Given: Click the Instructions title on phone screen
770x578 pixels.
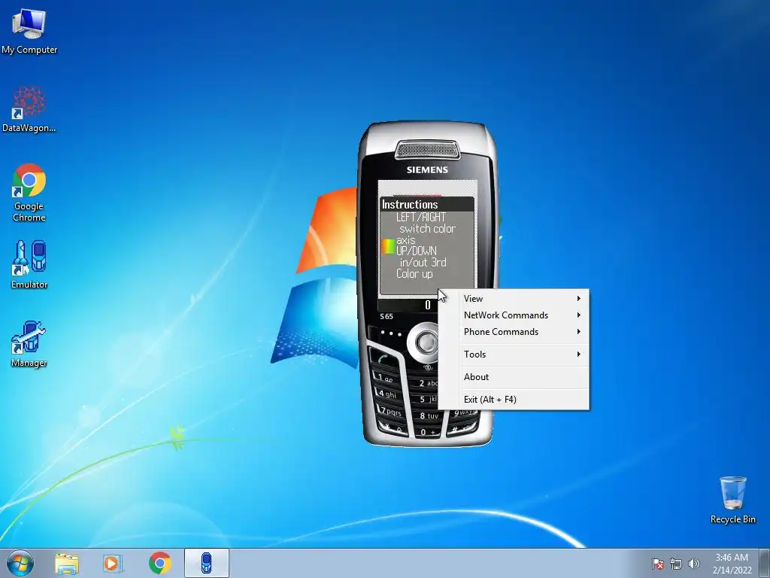Looking at the screenshot, I should click(410, 205).
